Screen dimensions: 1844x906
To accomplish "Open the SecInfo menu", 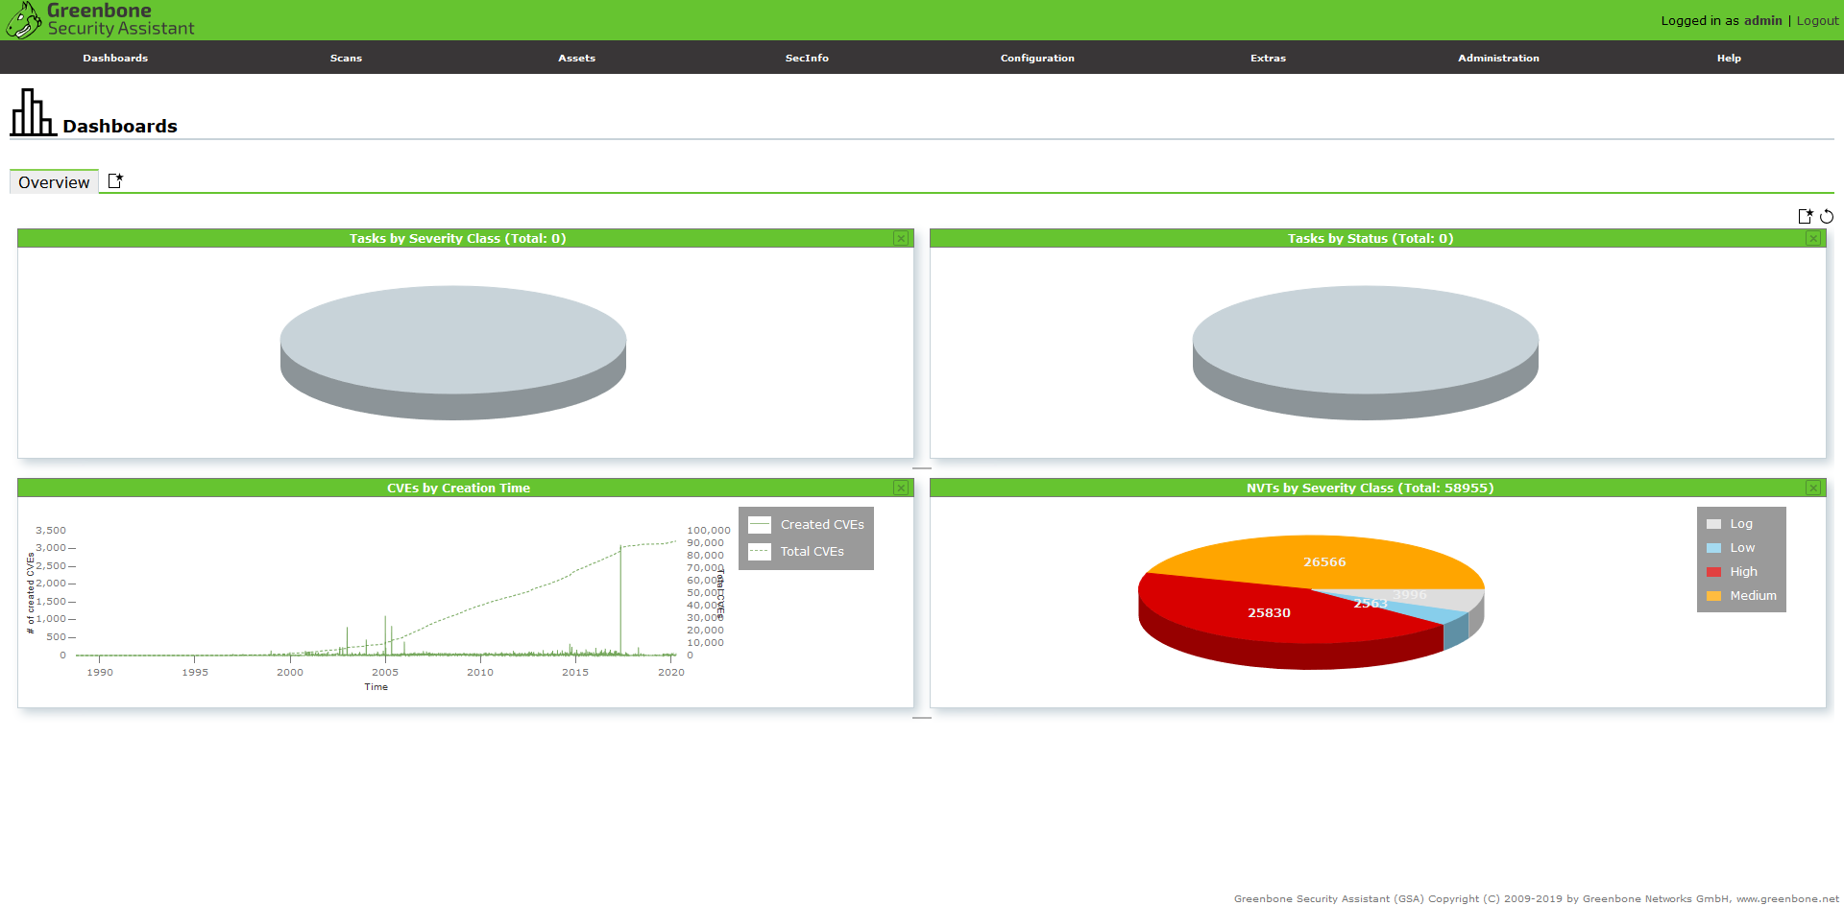I will 807,58.
